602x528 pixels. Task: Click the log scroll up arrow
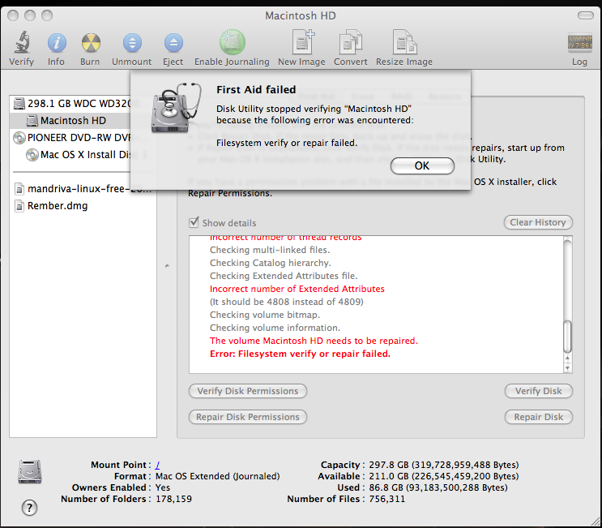(567, 358)
